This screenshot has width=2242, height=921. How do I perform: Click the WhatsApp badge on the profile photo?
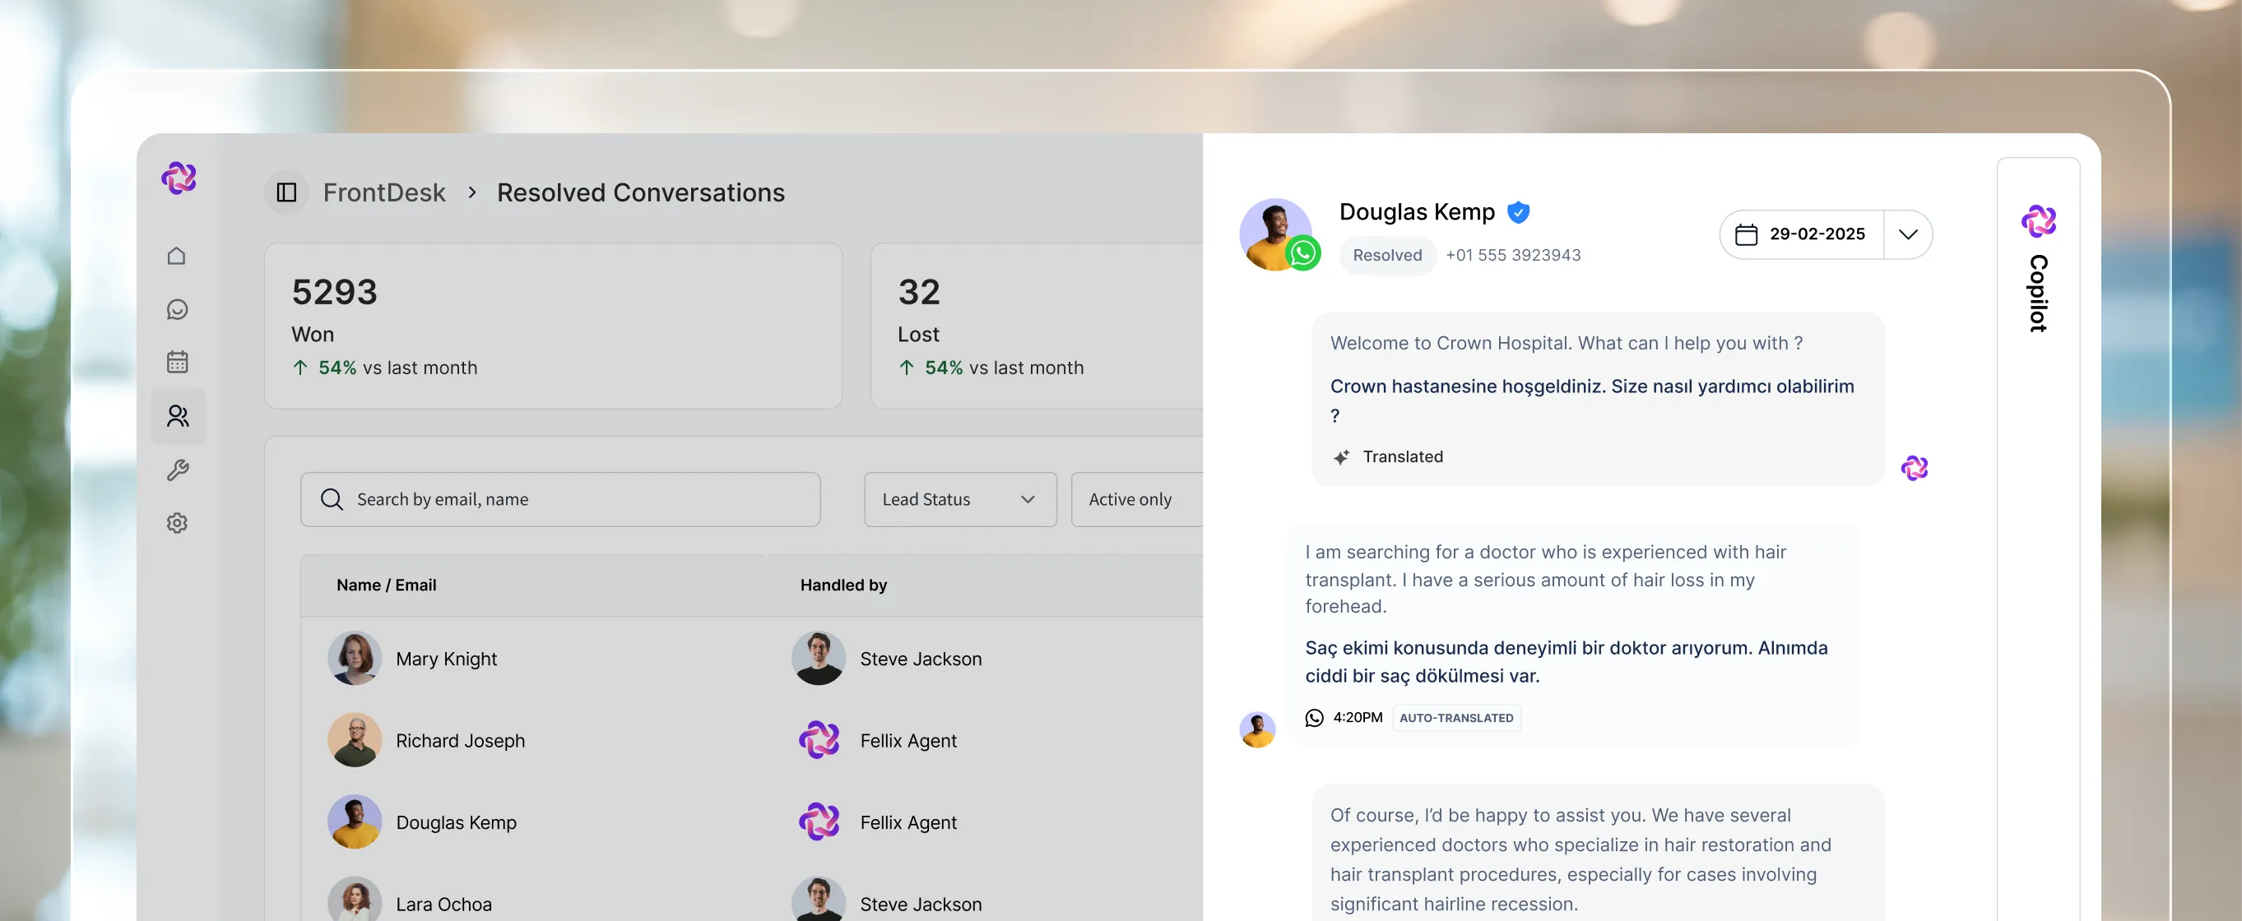coord(1303,253)
